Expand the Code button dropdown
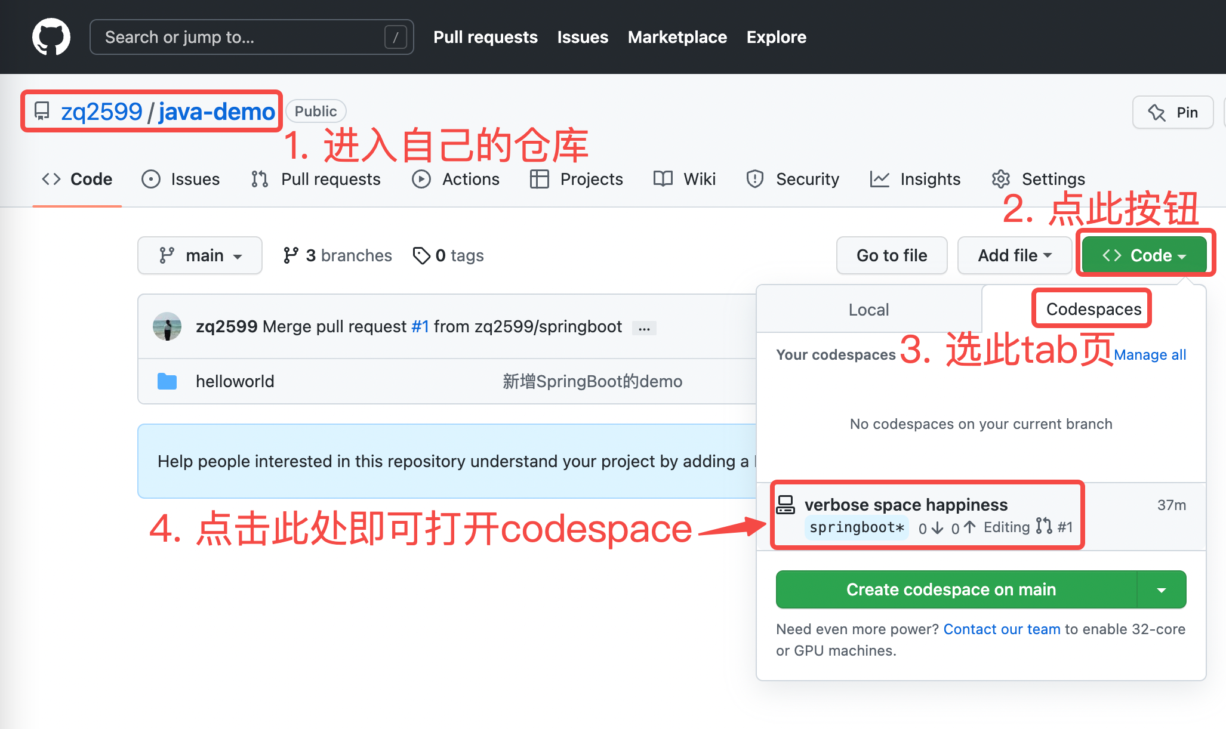The height and width of the screenshot is (729, 1226). (x=1142, y=254)
